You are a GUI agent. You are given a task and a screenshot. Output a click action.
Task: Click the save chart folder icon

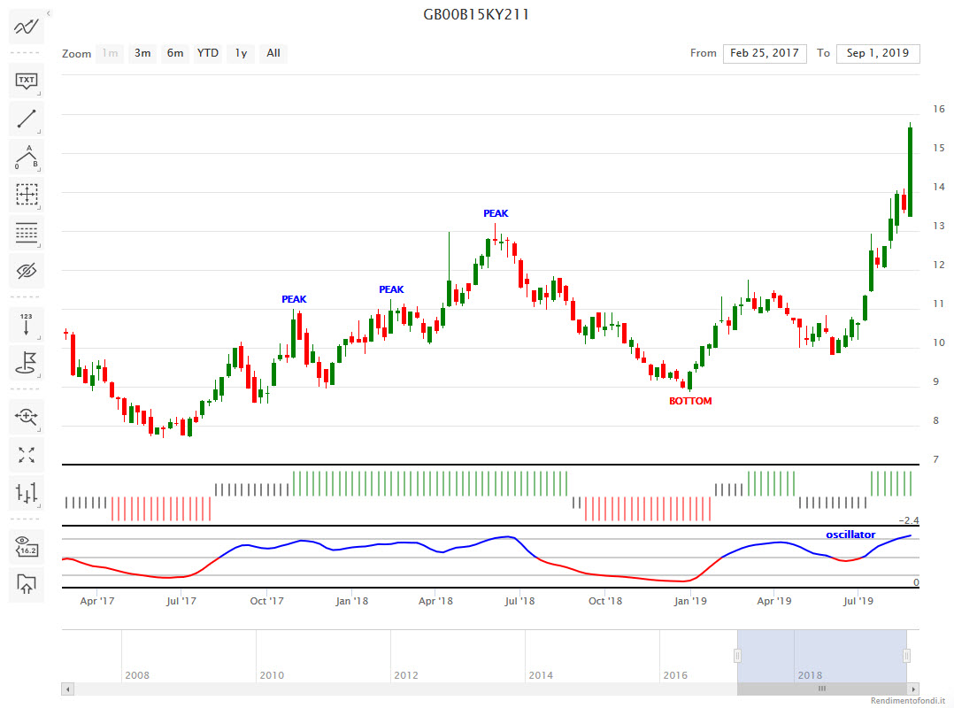(x=27, y=584)
